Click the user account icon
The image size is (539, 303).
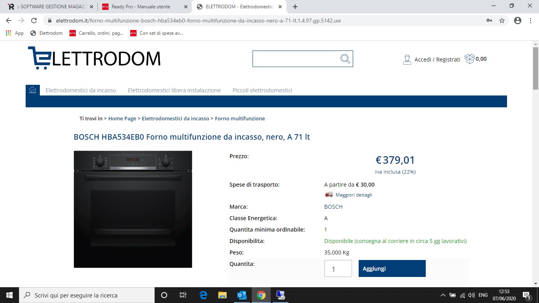click(x=407, y=60)
